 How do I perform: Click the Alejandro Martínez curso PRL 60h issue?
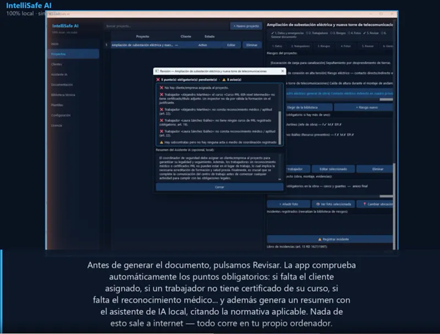[x=217, y=99]
